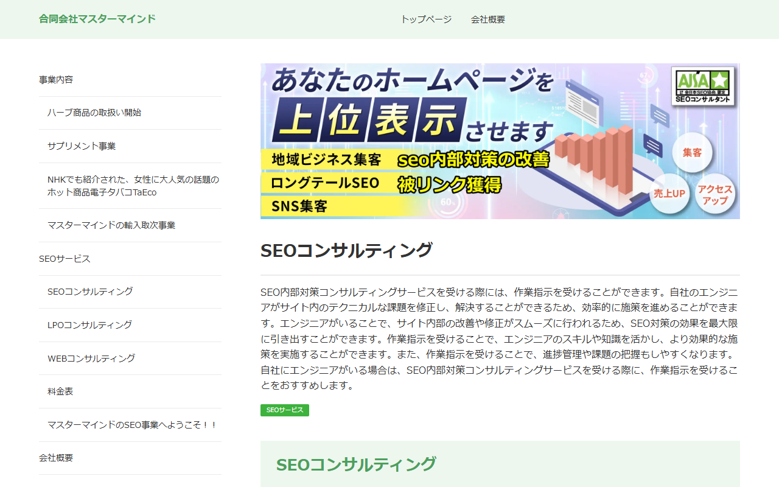The image size is (779, 487).
Task: Open the トップページ navigation item
Action: 426,19
